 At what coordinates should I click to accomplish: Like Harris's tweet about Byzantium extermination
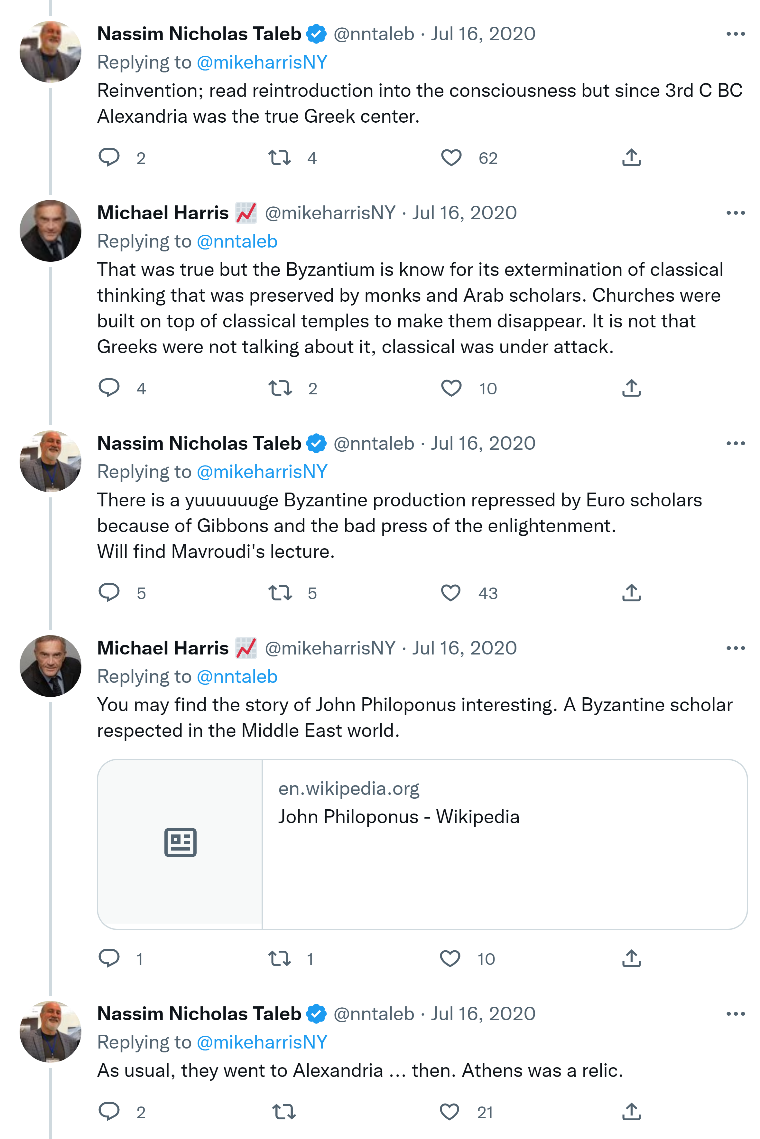click(x=451, y=388)
